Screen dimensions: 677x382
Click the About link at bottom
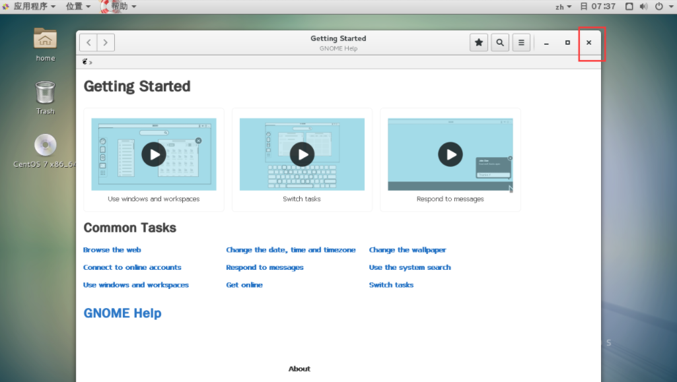[299, 369]
